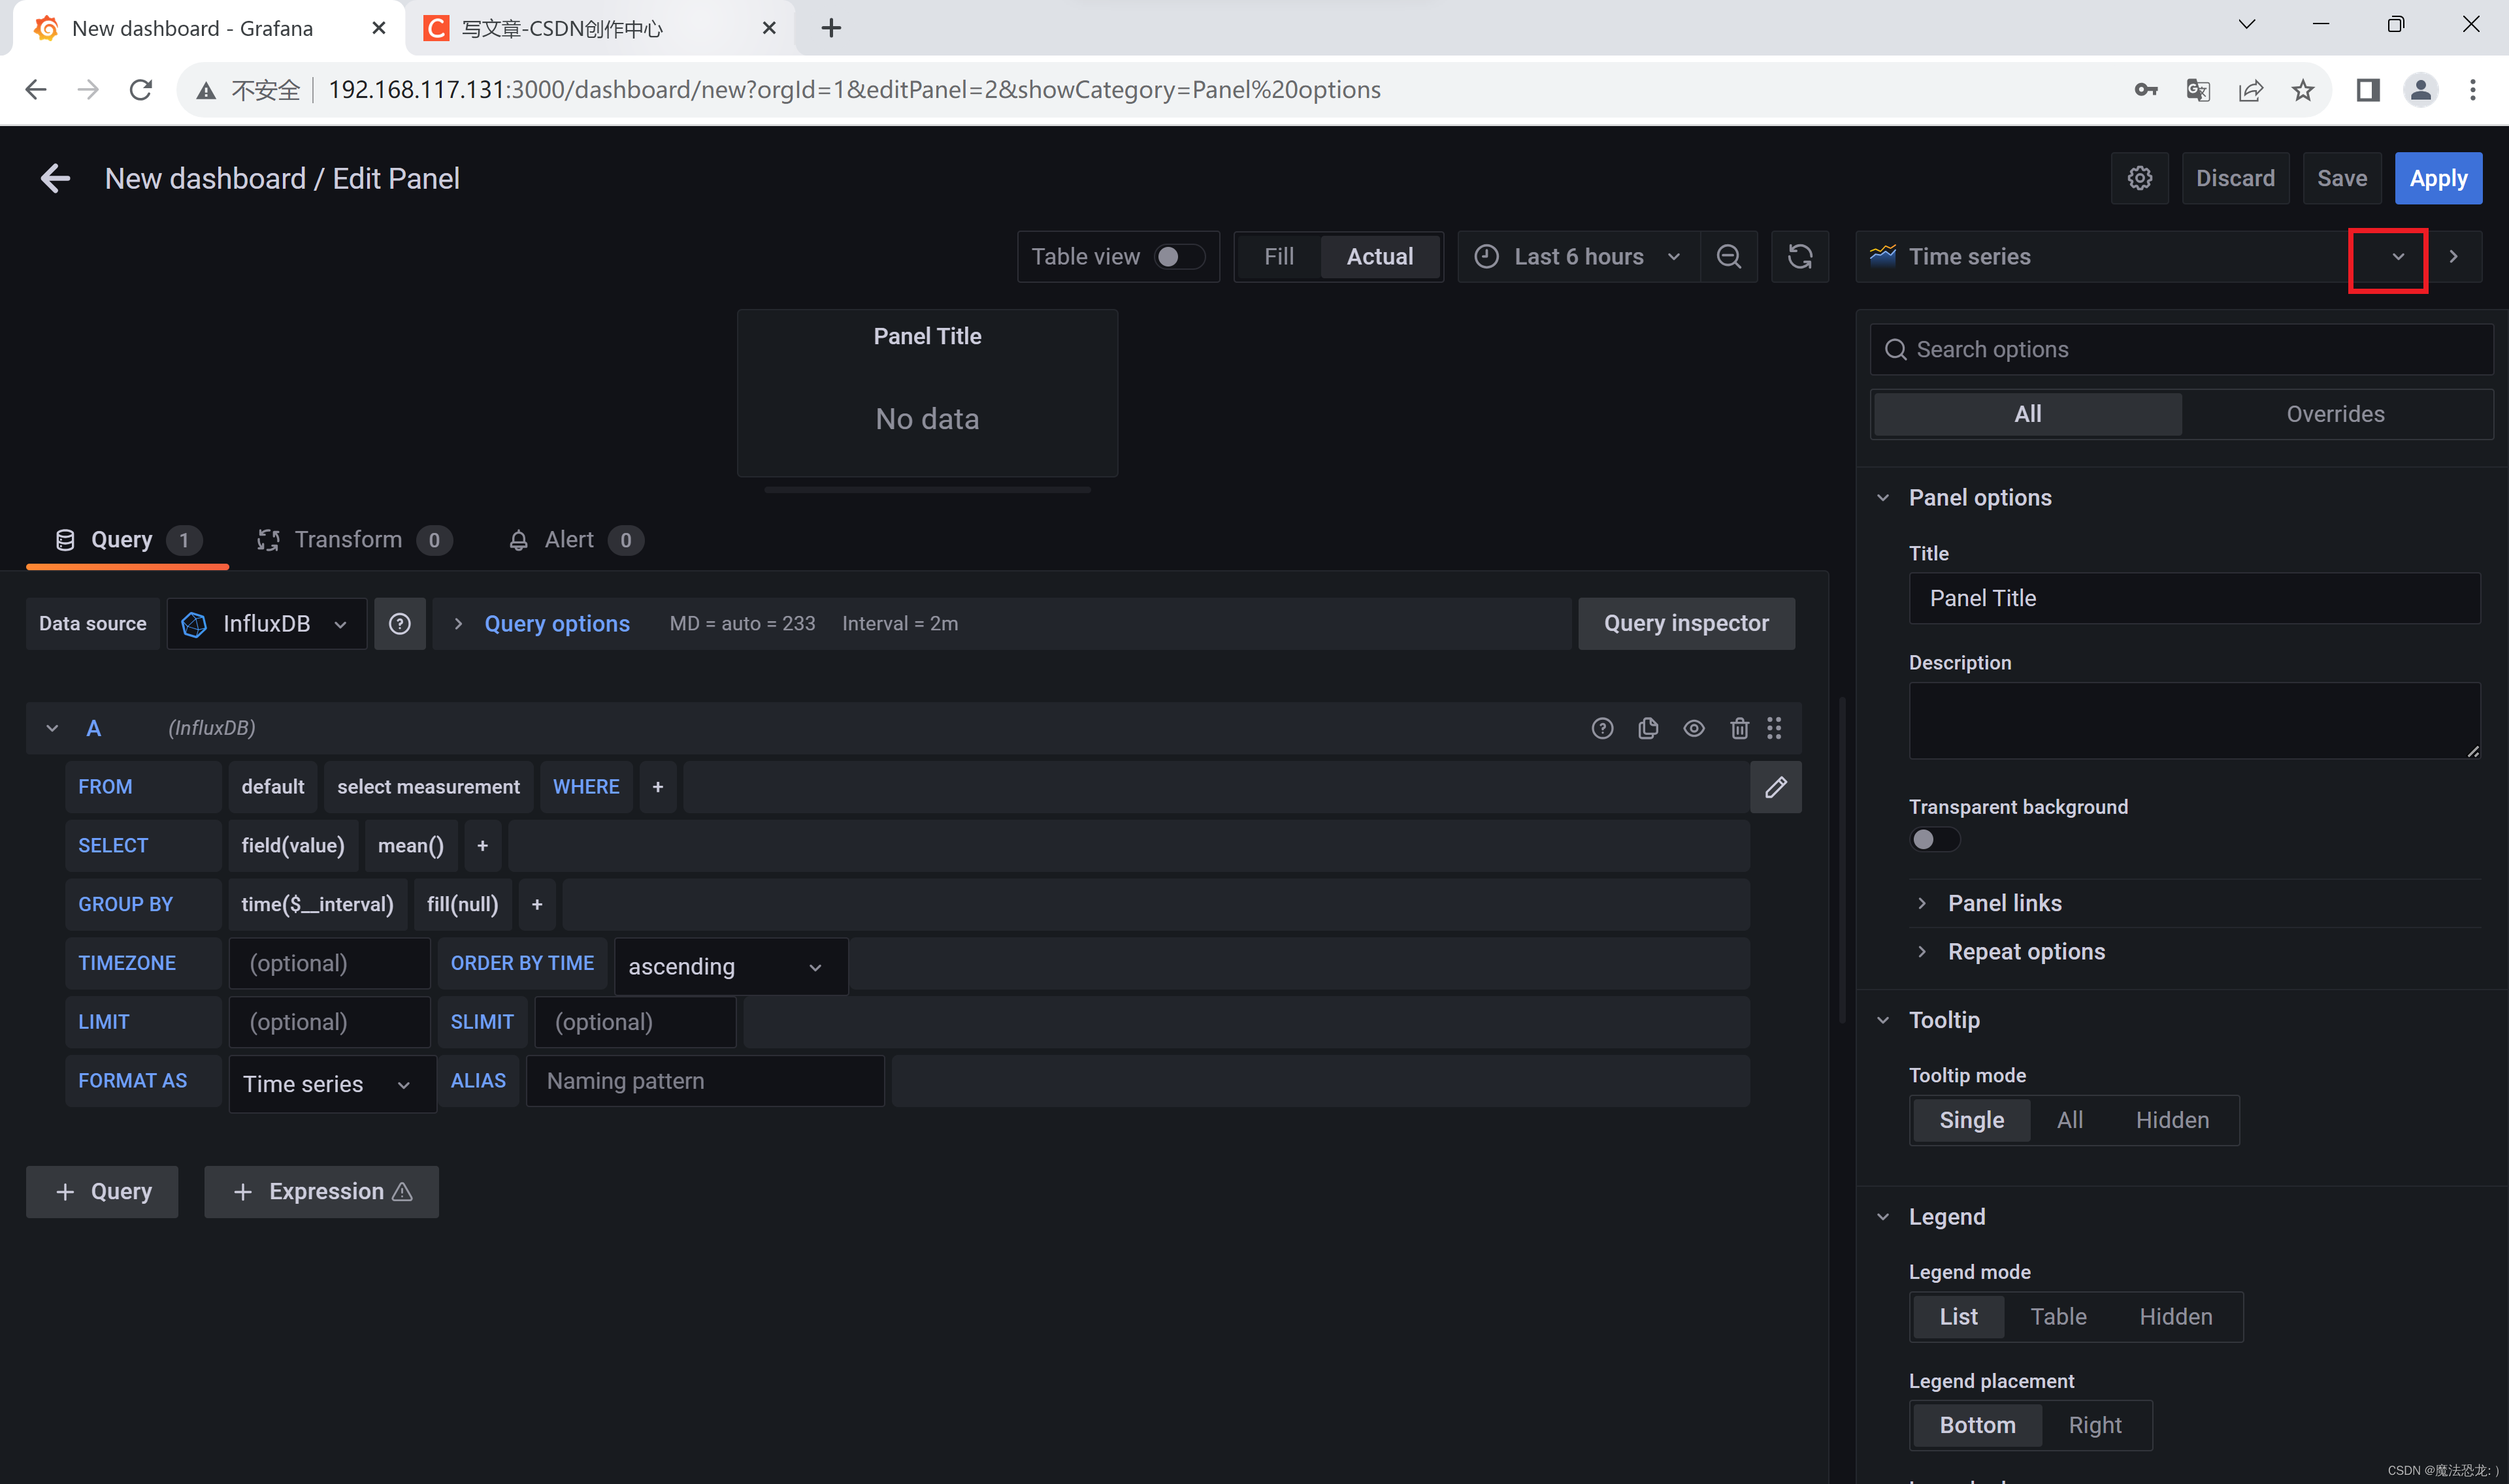2509x1484 pixels.
Task: Hide query A with the eye icon
Action: pyautogui.click(x=1693, y=728)
